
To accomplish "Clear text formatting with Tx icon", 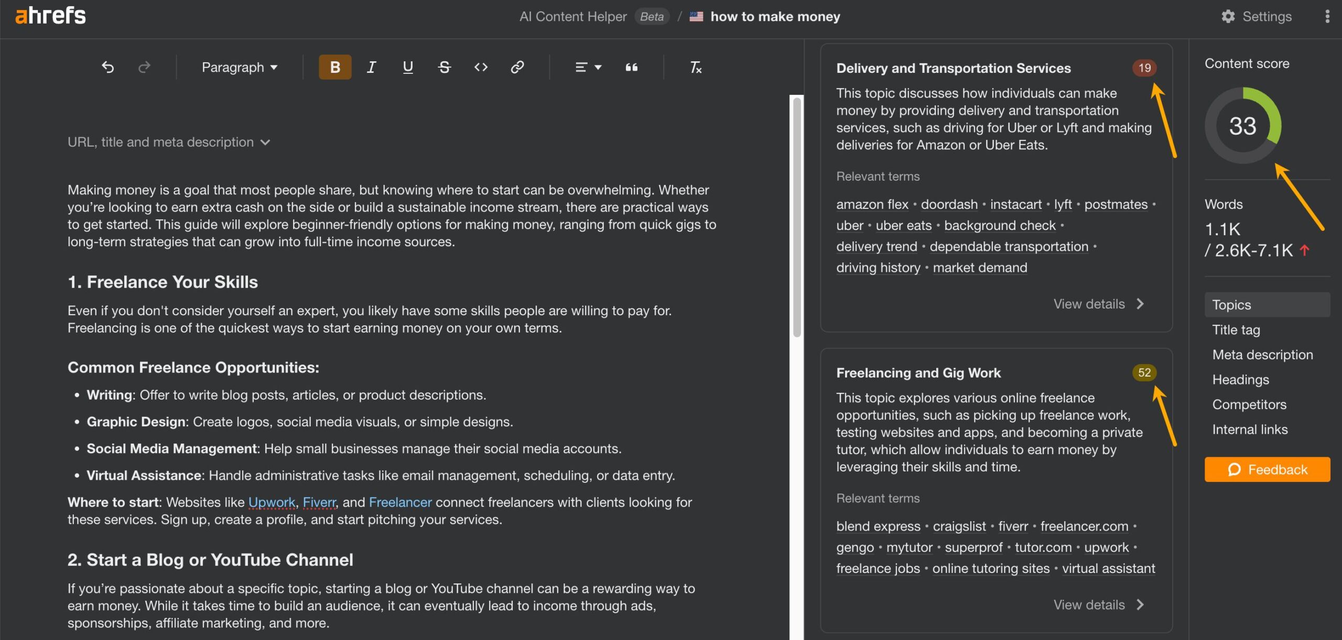I will pos(696,67).
